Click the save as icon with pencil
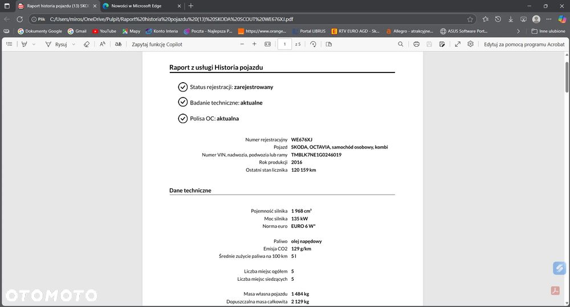 [x=442, y=44]
